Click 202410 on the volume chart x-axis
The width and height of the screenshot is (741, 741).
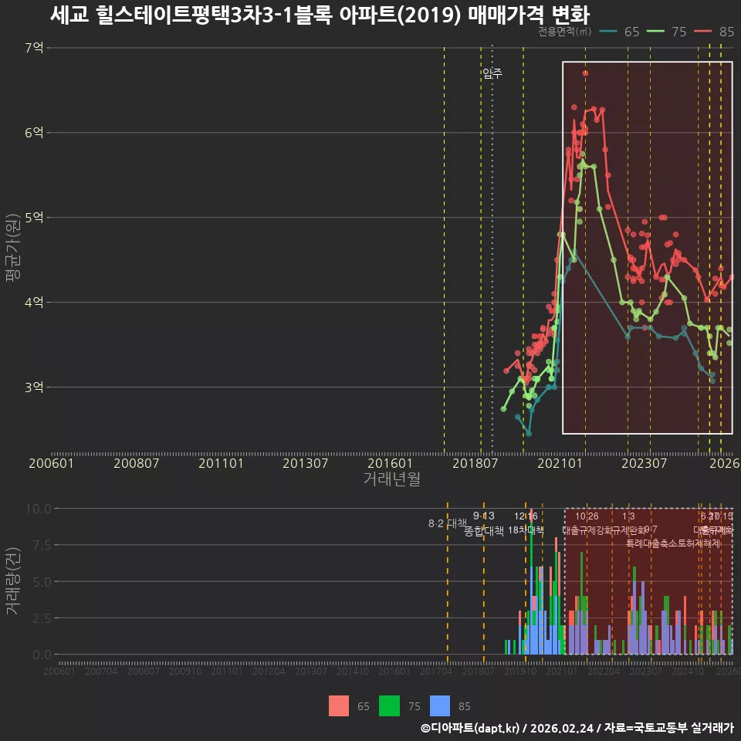click(x=688, y=671)
